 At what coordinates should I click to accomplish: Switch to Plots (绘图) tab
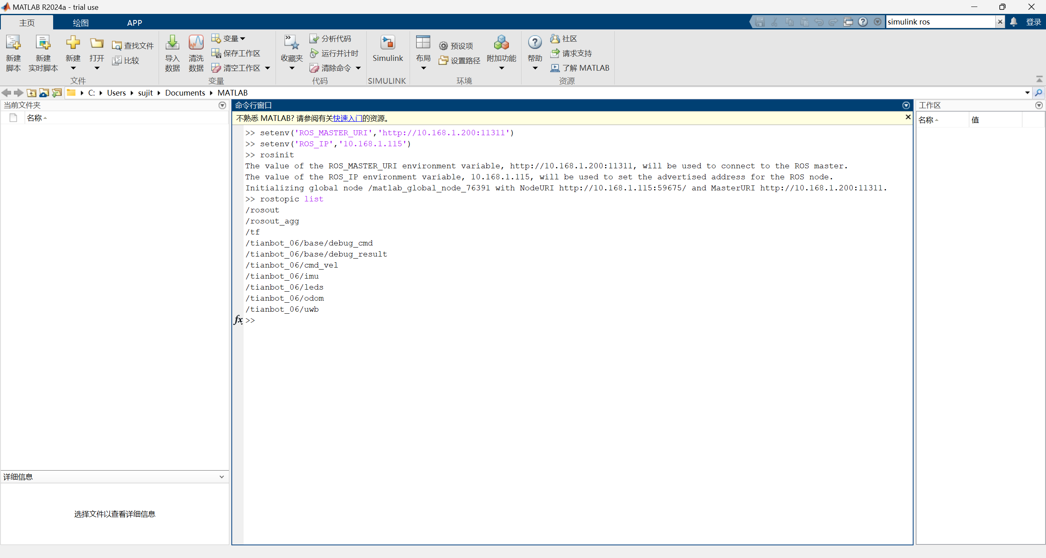[x=81, y=23]
